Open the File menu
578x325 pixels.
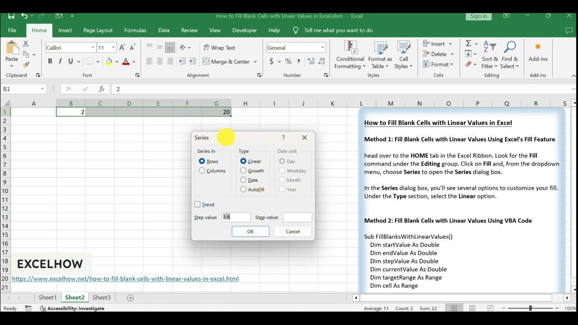coord(12,30)
